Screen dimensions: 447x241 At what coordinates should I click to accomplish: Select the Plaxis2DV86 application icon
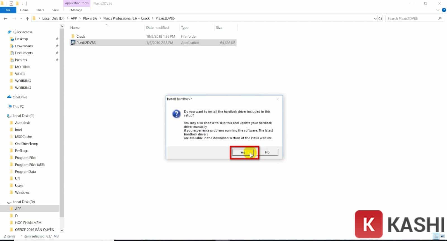(73, 42)
